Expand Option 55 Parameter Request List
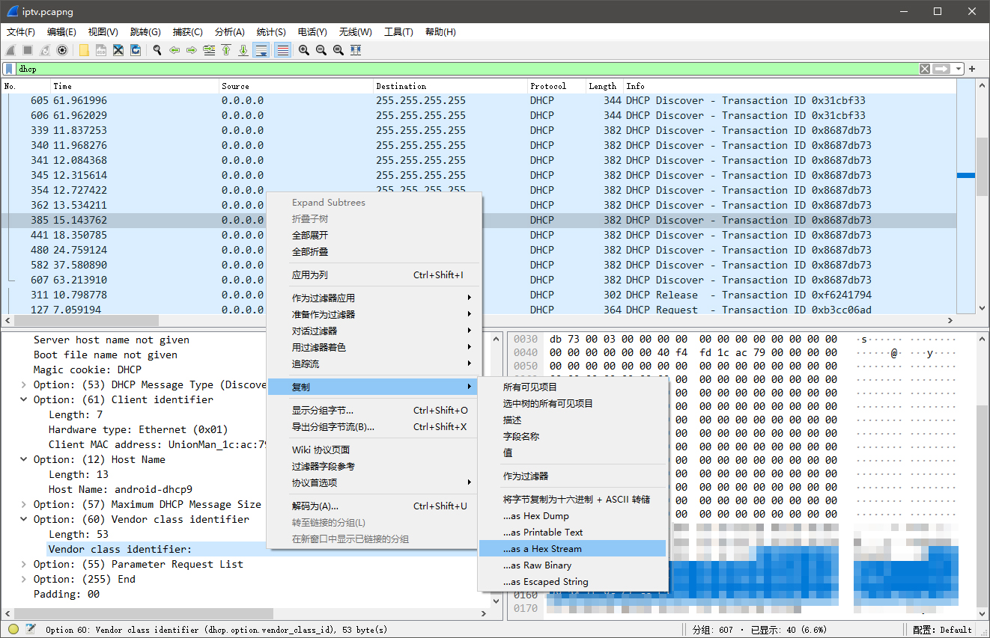Screen dimensions: 990x638 click(x=24, y=564)
